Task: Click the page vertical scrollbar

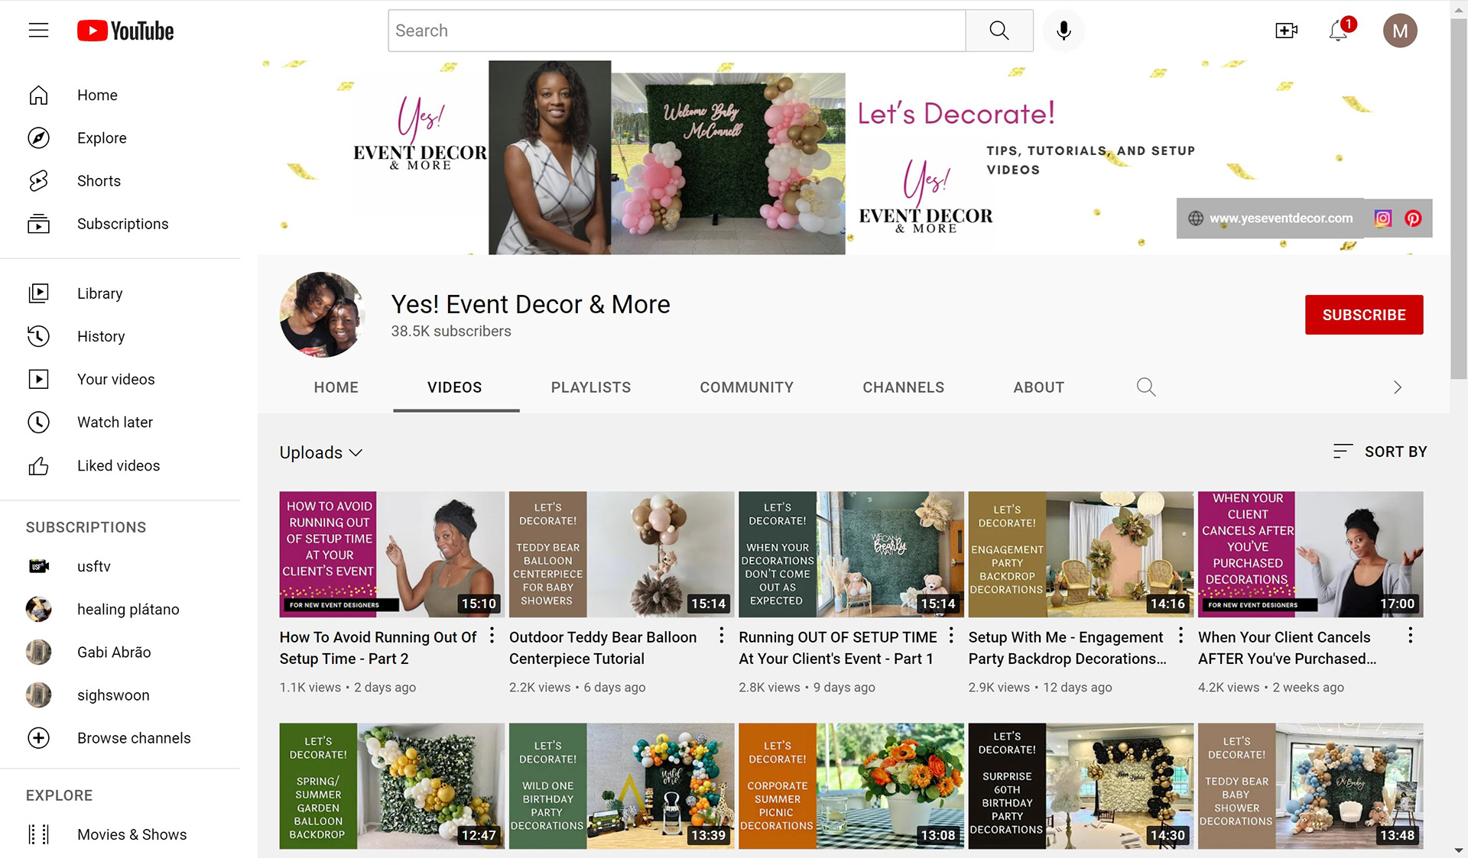Action: (1459, 199)
